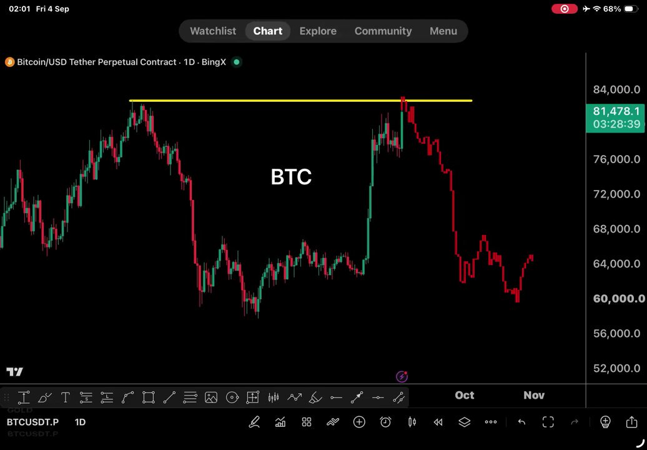Pick the long position tool
This screenshot has height=450, width=647.
[x=107, y=397]
